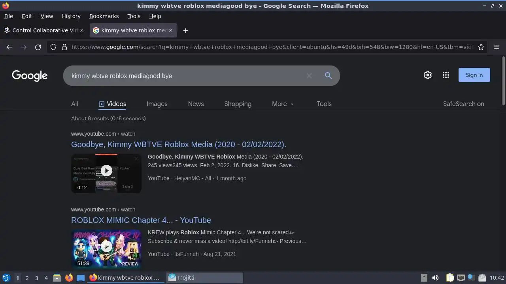
Task: Submit search with magnifying glass icon
Action: pos(328,76)
